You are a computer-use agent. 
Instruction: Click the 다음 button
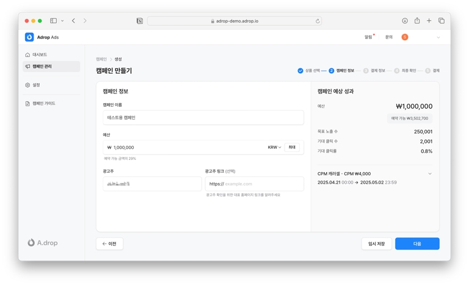[x=417, y=244]
